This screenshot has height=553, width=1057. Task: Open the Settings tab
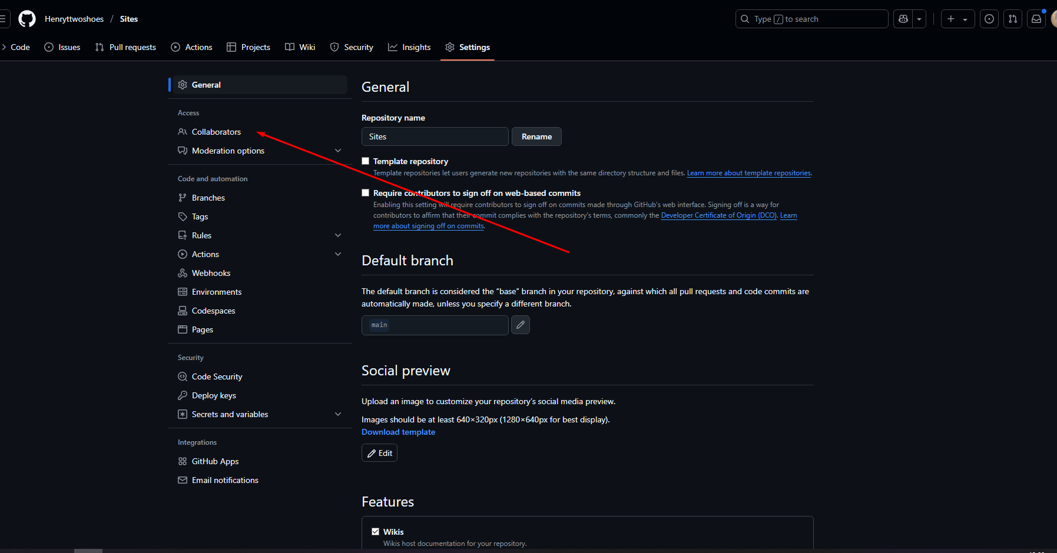468,47
